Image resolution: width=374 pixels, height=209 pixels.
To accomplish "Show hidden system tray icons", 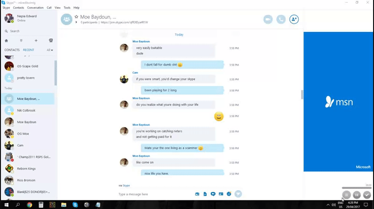I will click(328, 205).
